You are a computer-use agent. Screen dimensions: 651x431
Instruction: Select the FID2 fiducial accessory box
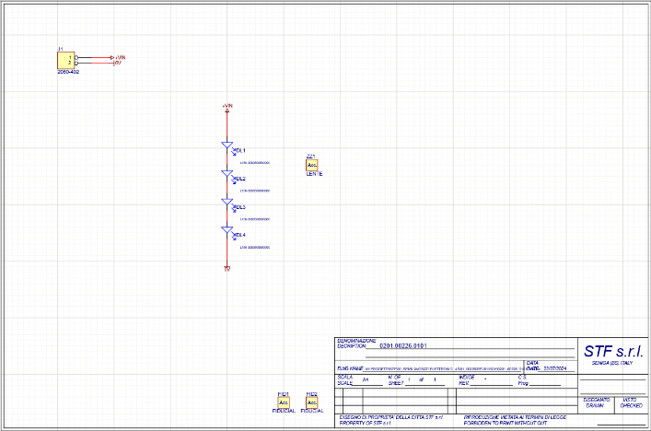pyautogui.click(x=312, y=402)
